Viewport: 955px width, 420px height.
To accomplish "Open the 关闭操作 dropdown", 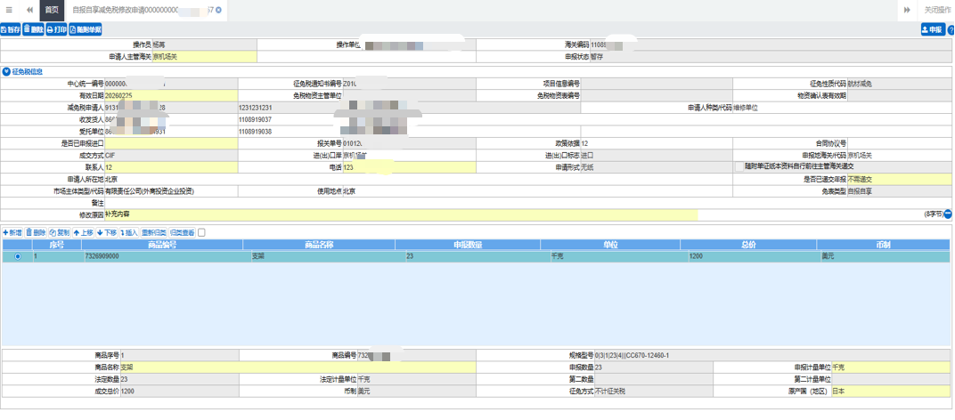I will tap(937, 10).
